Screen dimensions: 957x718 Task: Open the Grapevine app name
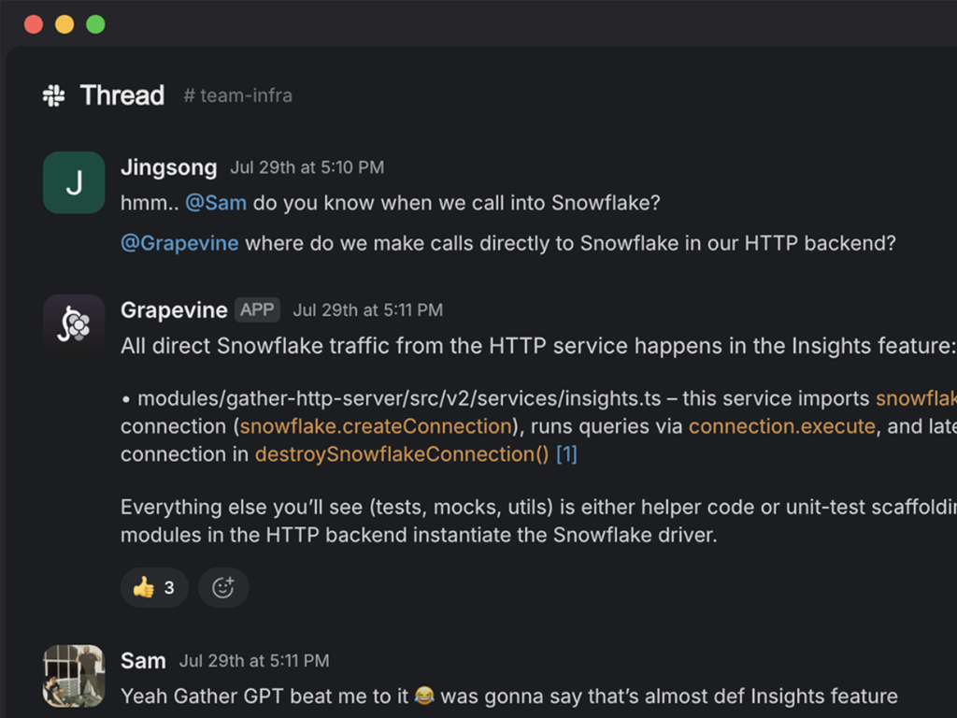[x=174, y=309]
